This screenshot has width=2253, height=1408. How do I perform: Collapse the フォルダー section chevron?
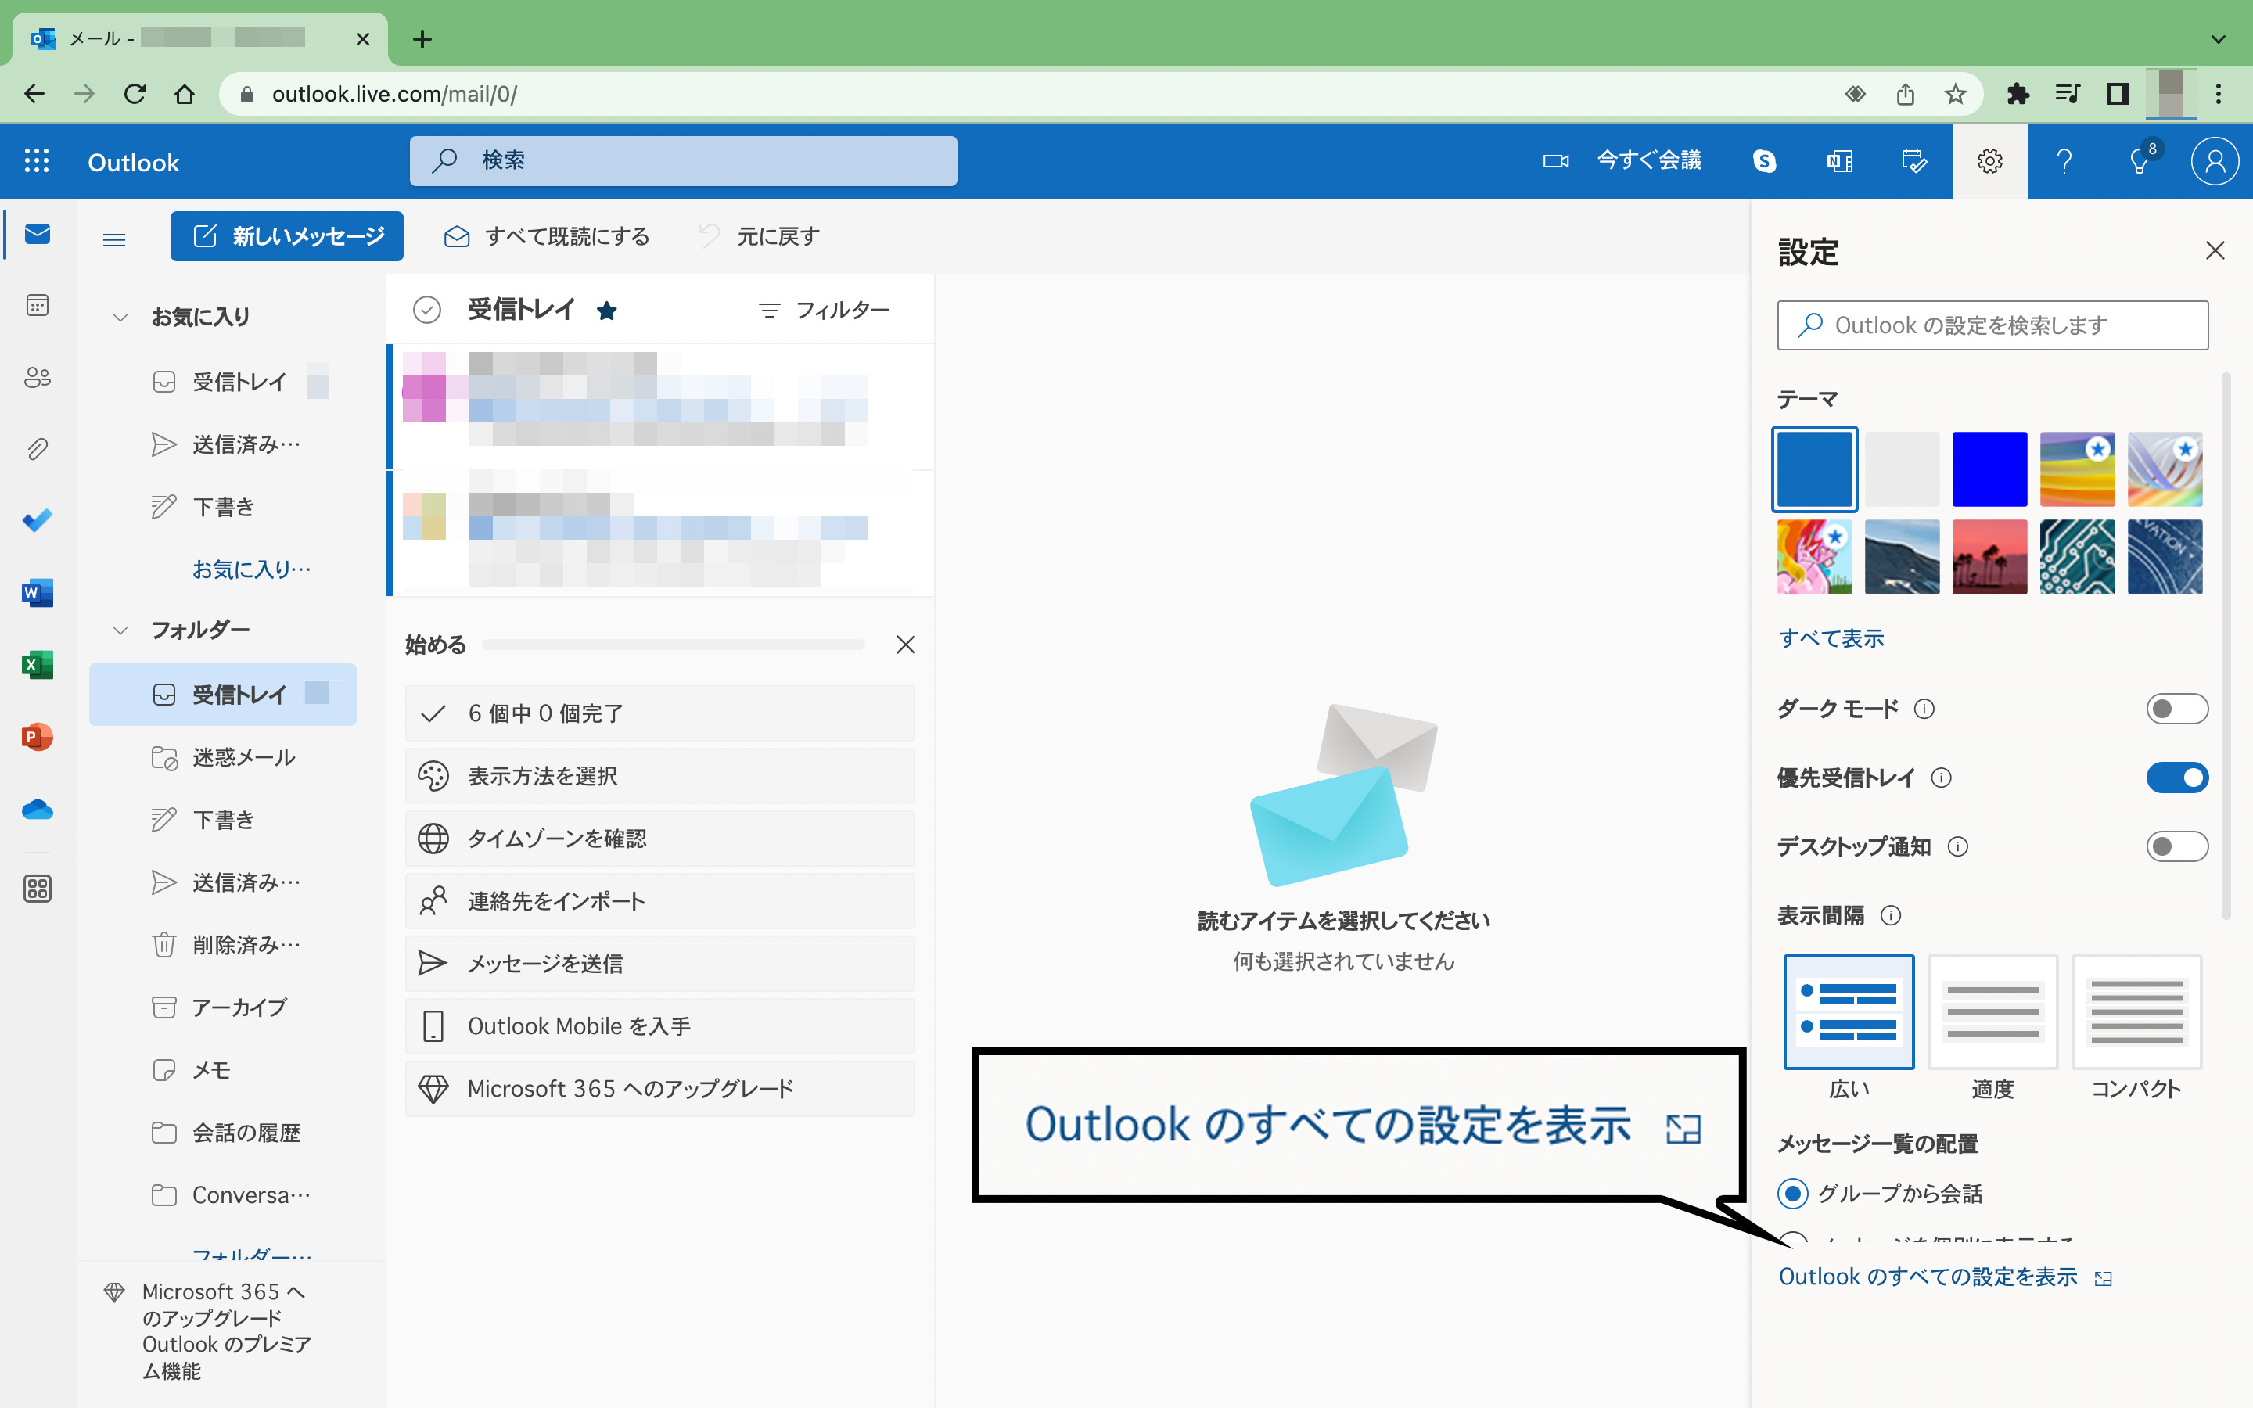[x=120, y=630]
